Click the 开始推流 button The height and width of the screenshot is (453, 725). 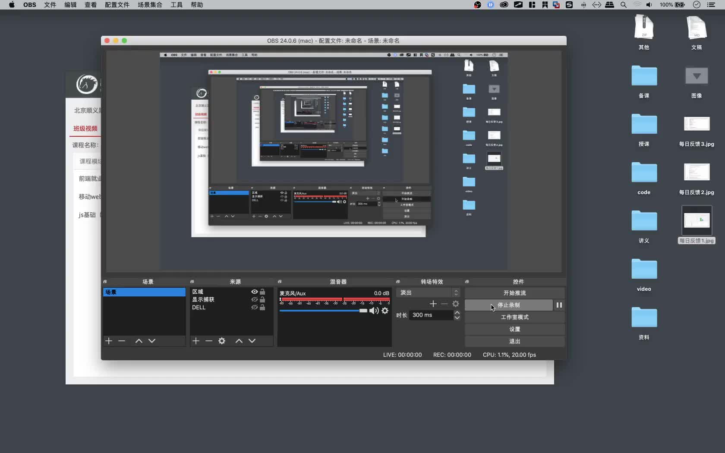coord(514,293)
